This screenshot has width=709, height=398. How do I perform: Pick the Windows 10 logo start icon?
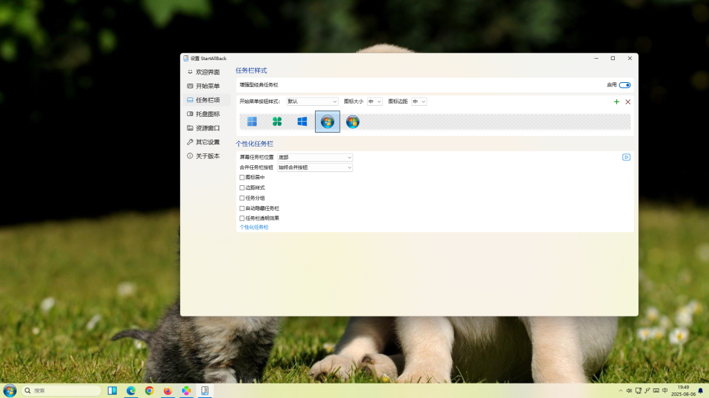click(x=302, y=122)
